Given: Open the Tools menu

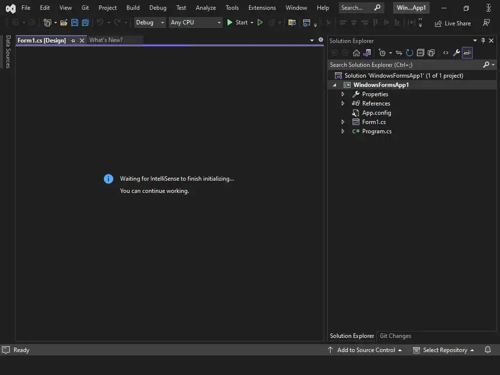Looking at the screenshot, I should point(232,8).
